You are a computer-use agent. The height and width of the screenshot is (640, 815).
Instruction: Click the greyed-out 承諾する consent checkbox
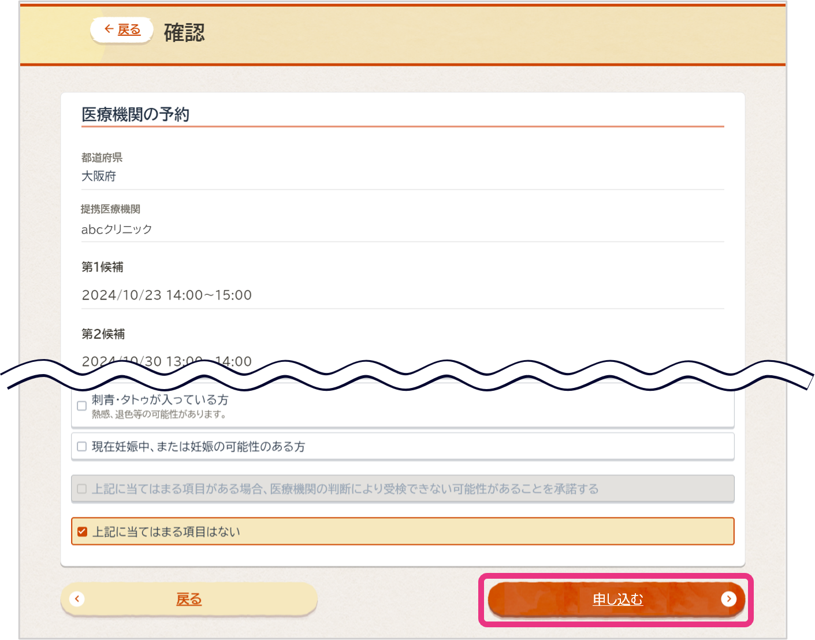82,489
